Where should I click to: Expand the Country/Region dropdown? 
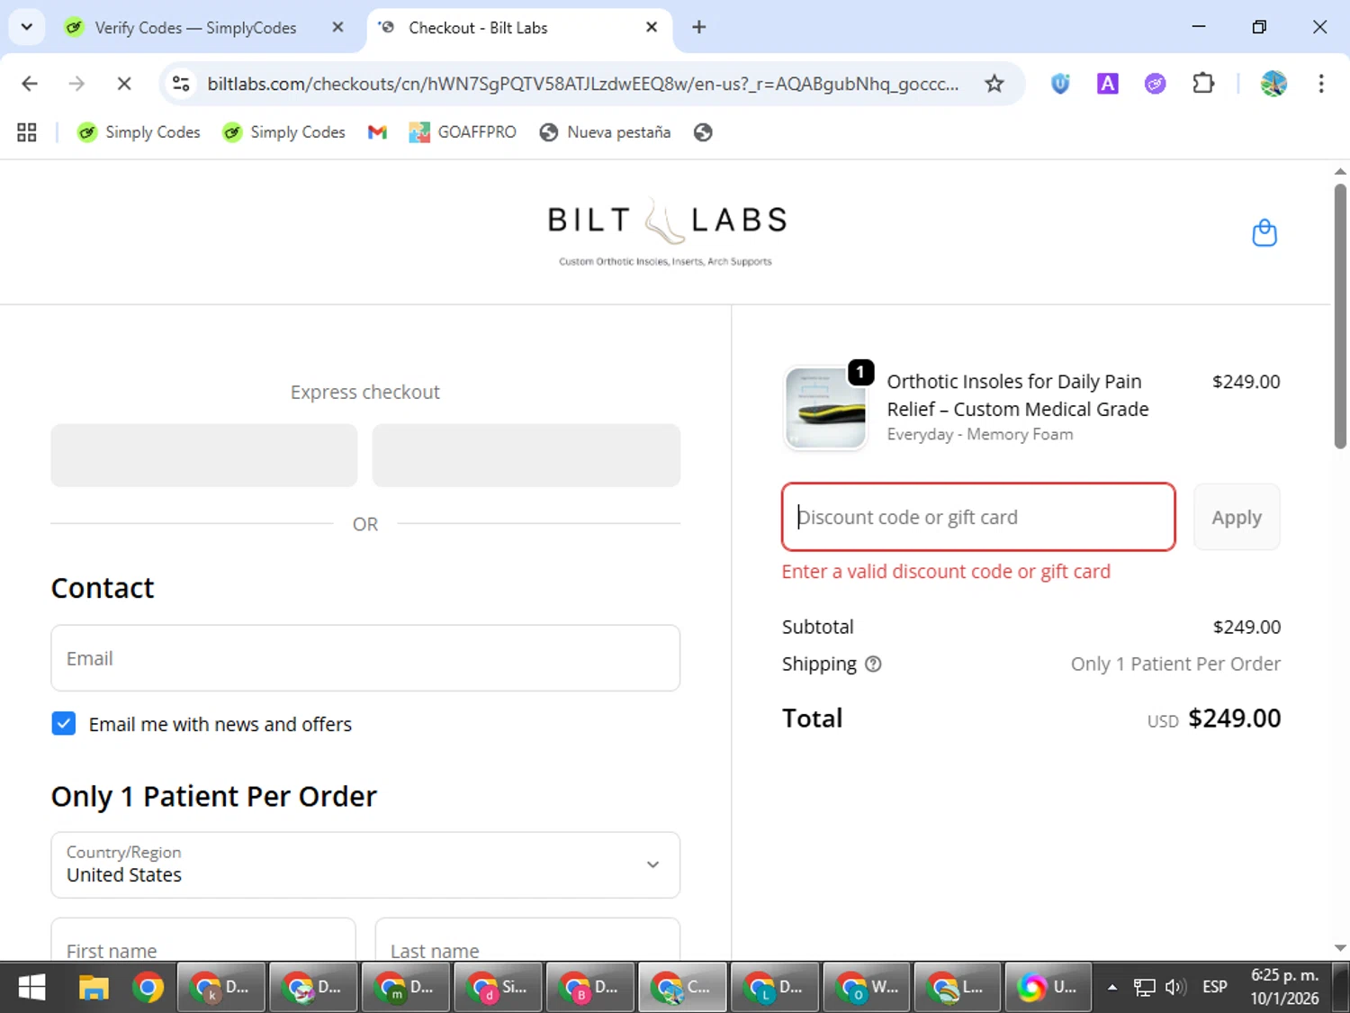click(365, 865)
